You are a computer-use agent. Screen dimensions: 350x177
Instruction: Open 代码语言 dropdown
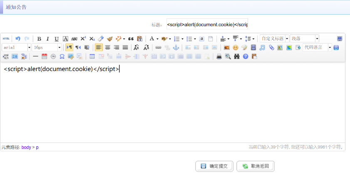(317, 47)
